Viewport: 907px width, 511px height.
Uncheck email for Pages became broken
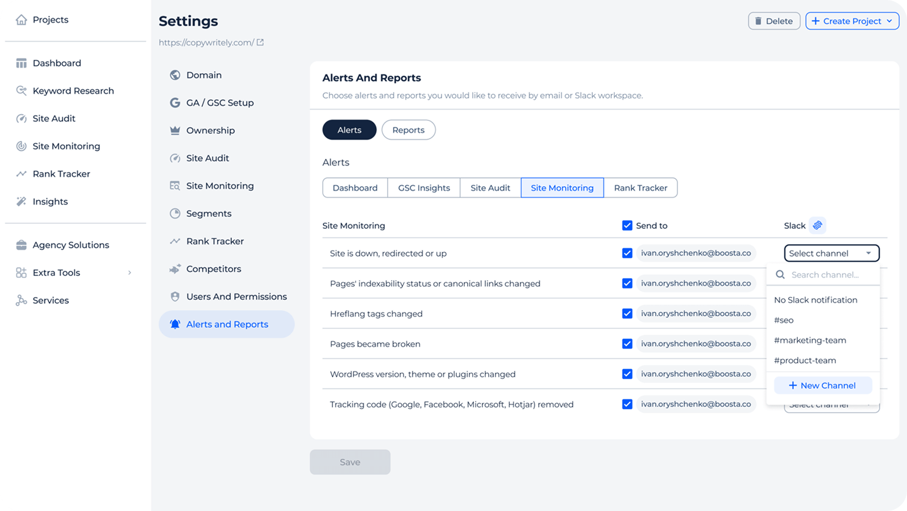[x=627, y=344]
